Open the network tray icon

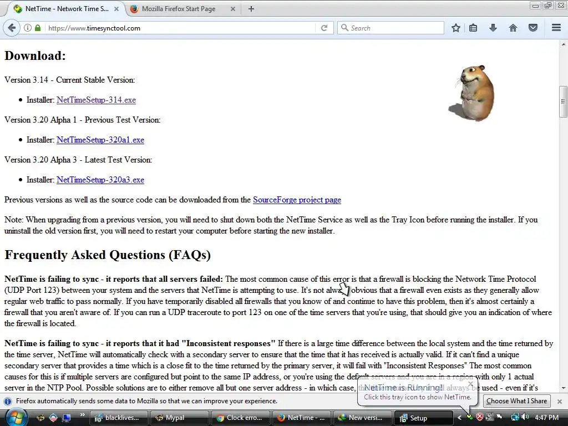point(514,417)
